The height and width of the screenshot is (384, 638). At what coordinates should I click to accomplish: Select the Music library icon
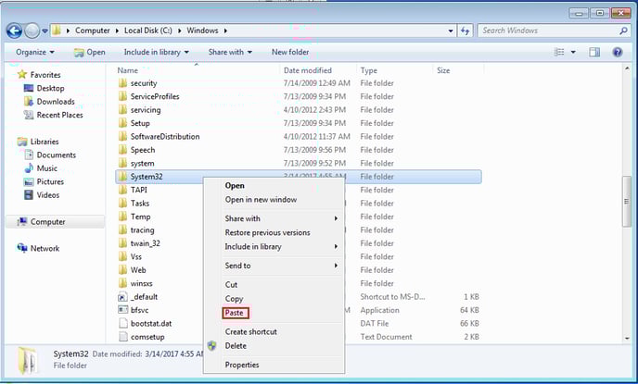point(28,168)
